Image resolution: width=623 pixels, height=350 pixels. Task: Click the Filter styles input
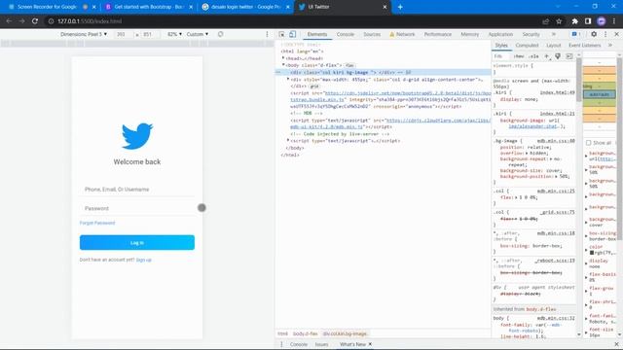[x=501, y=56]
